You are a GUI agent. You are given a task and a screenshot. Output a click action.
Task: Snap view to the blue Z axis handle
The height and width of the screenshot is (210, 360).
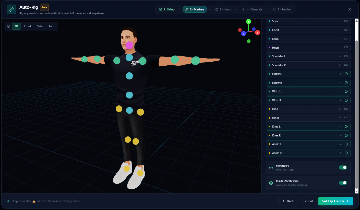coord(244,34)
